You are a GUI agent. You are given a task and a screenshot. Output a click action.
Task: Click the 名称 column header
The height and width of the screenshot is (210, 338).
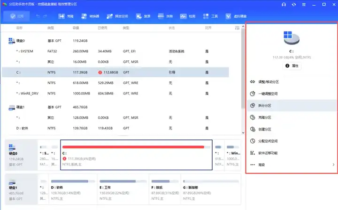(x=19, y=28)
